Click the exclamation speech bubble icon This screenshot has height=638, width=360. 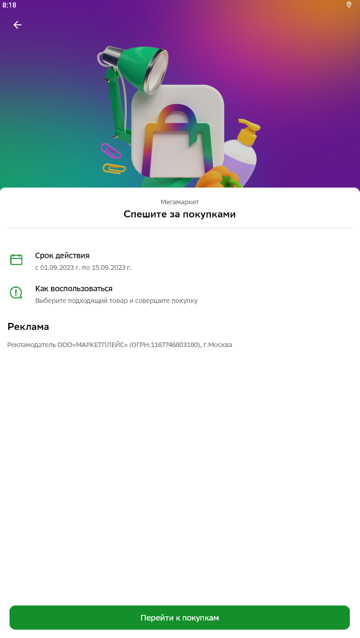click(x=16, y=293)
